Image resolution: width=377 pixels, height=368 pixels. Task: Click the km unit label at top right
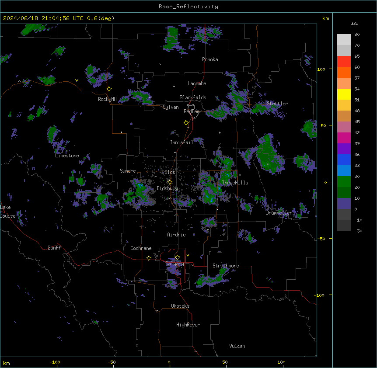(x=326, y=18)
